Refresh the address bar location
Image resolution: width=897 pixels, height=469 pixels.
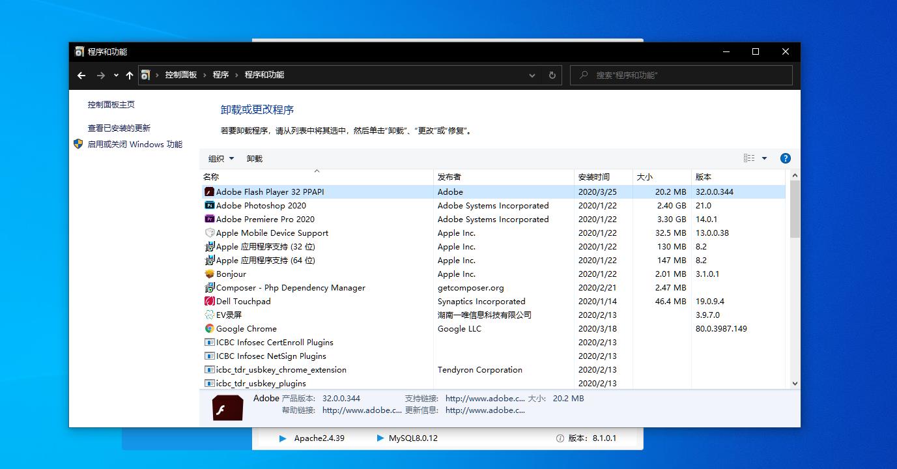552,75
